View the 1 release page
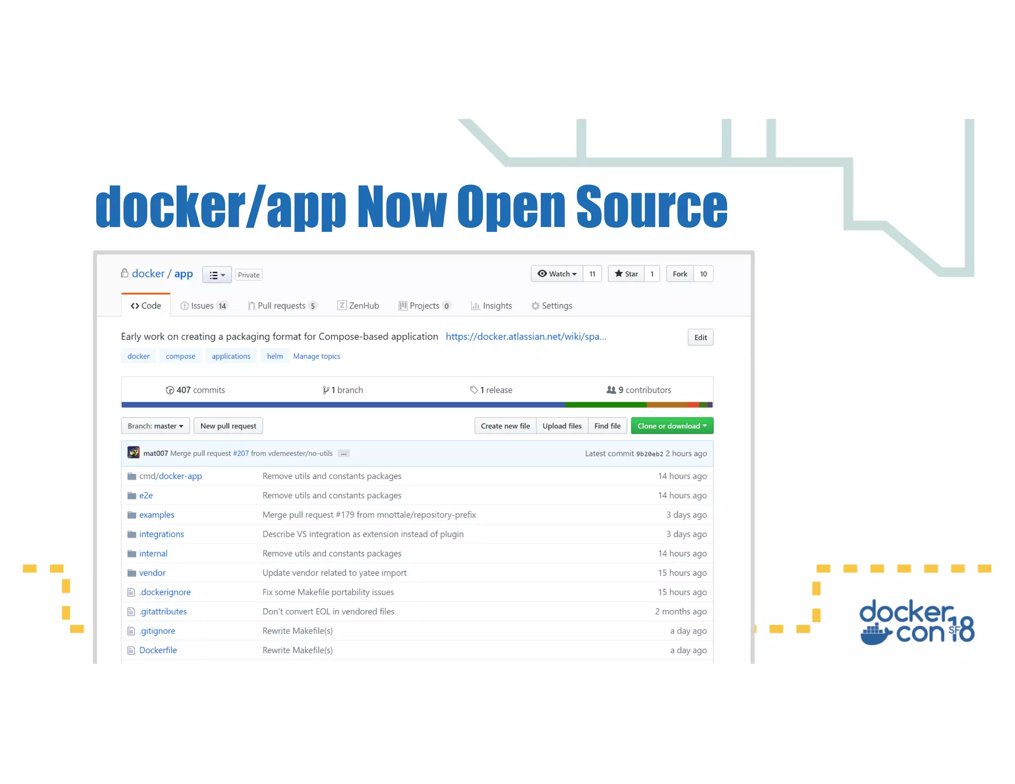 pyautogui.click(x=491, y=390)
